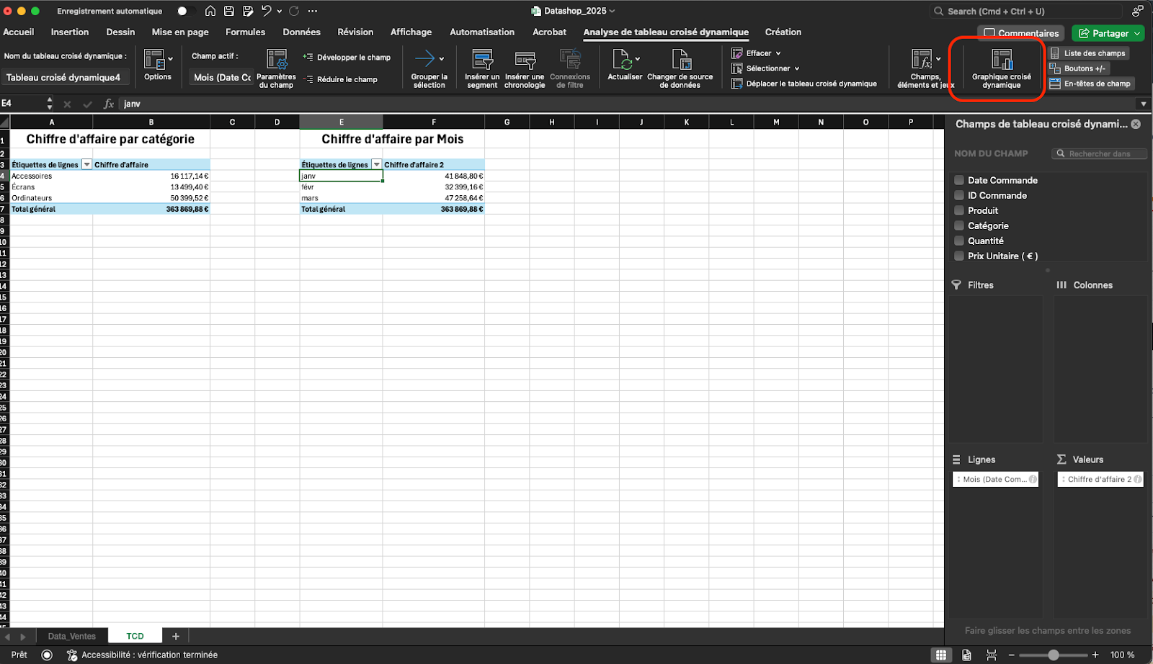The width and height of the screenshot is (1153, 664).
Task: Open the Insertion ribbon tab
Action: tap(70, 32)
